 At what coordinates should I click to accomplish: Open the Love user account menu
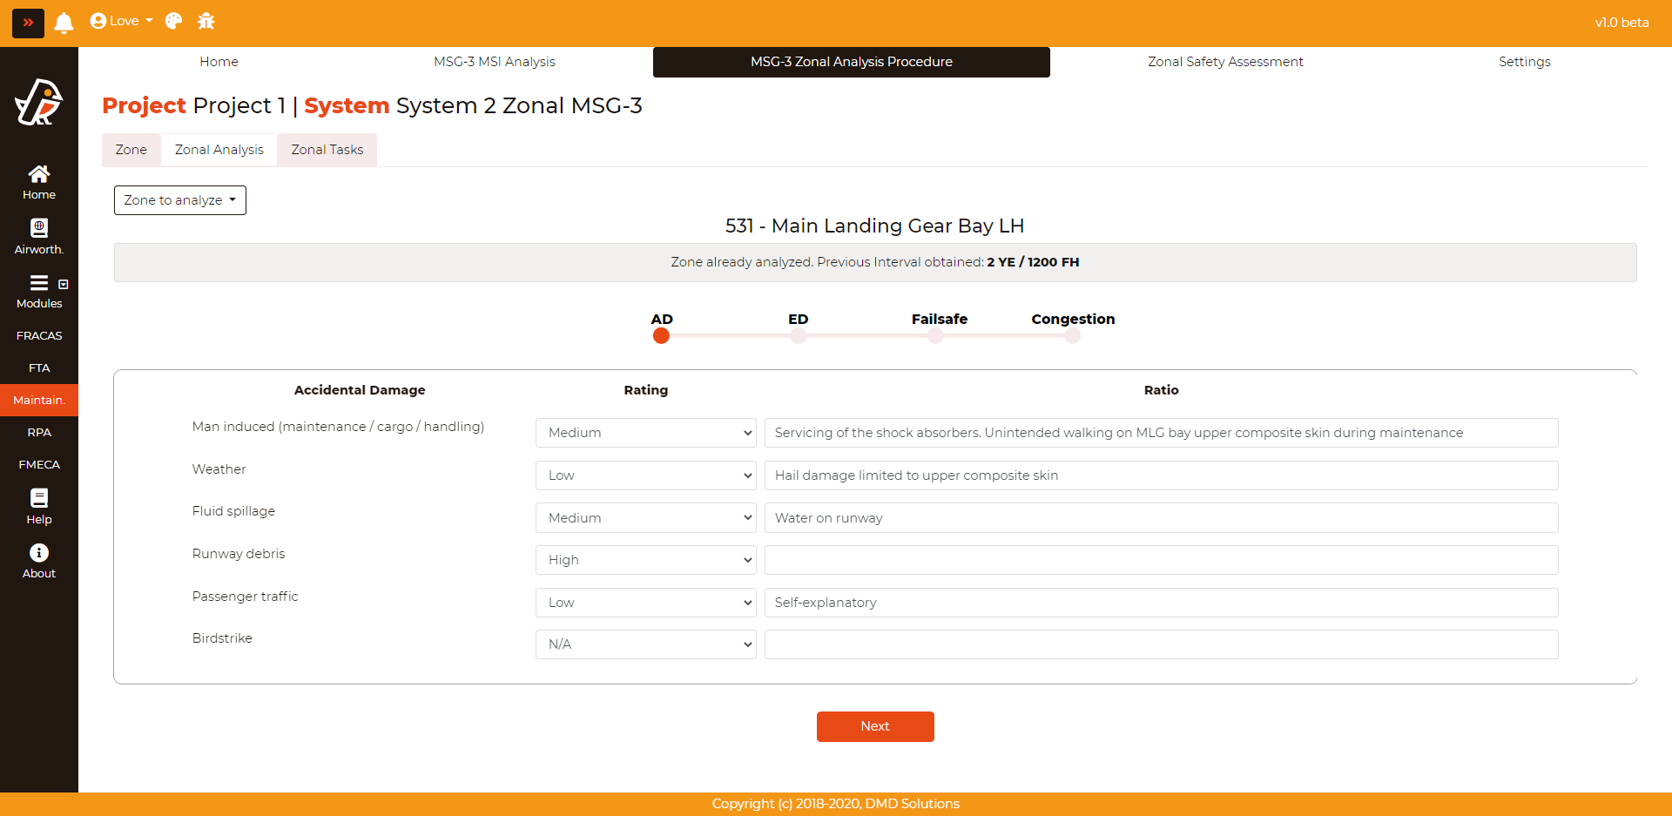point(121,22)
